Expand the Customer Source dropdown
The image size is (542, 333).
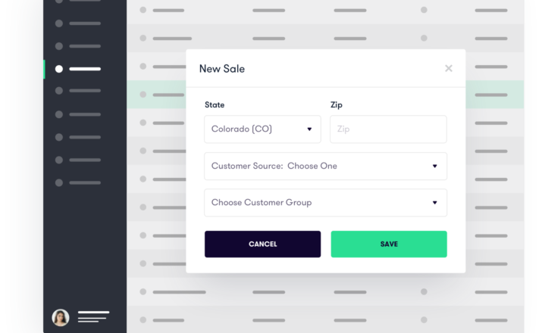coord(325,166)
